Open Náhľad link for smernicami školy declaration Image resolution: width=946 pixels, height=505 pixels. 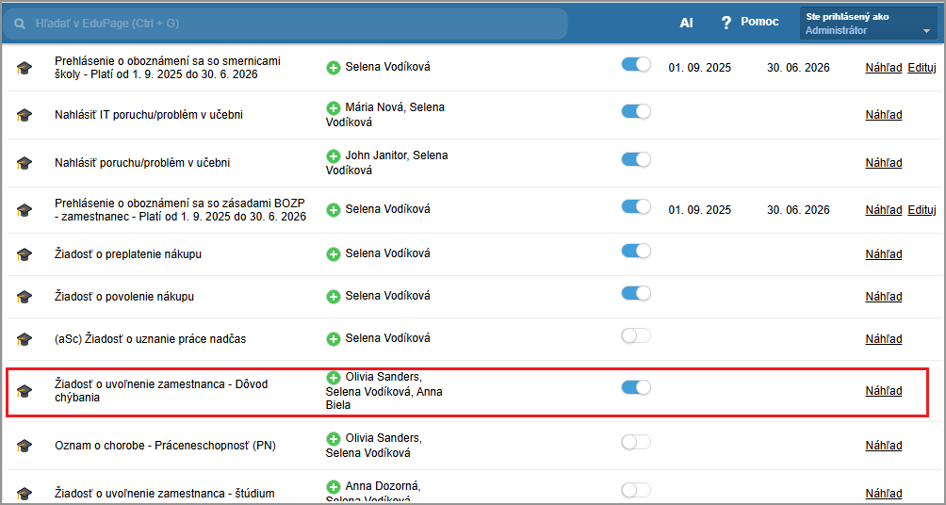pyautogui.click(x=883, y=68)
